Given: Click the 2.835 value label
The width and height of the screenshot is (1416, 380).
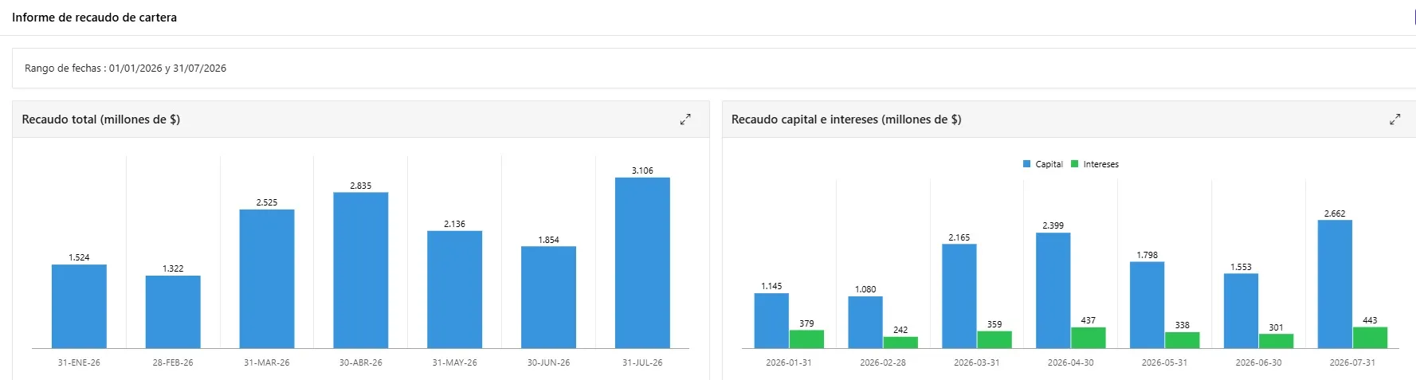Looking at the screenshot, I should (361, 186).
